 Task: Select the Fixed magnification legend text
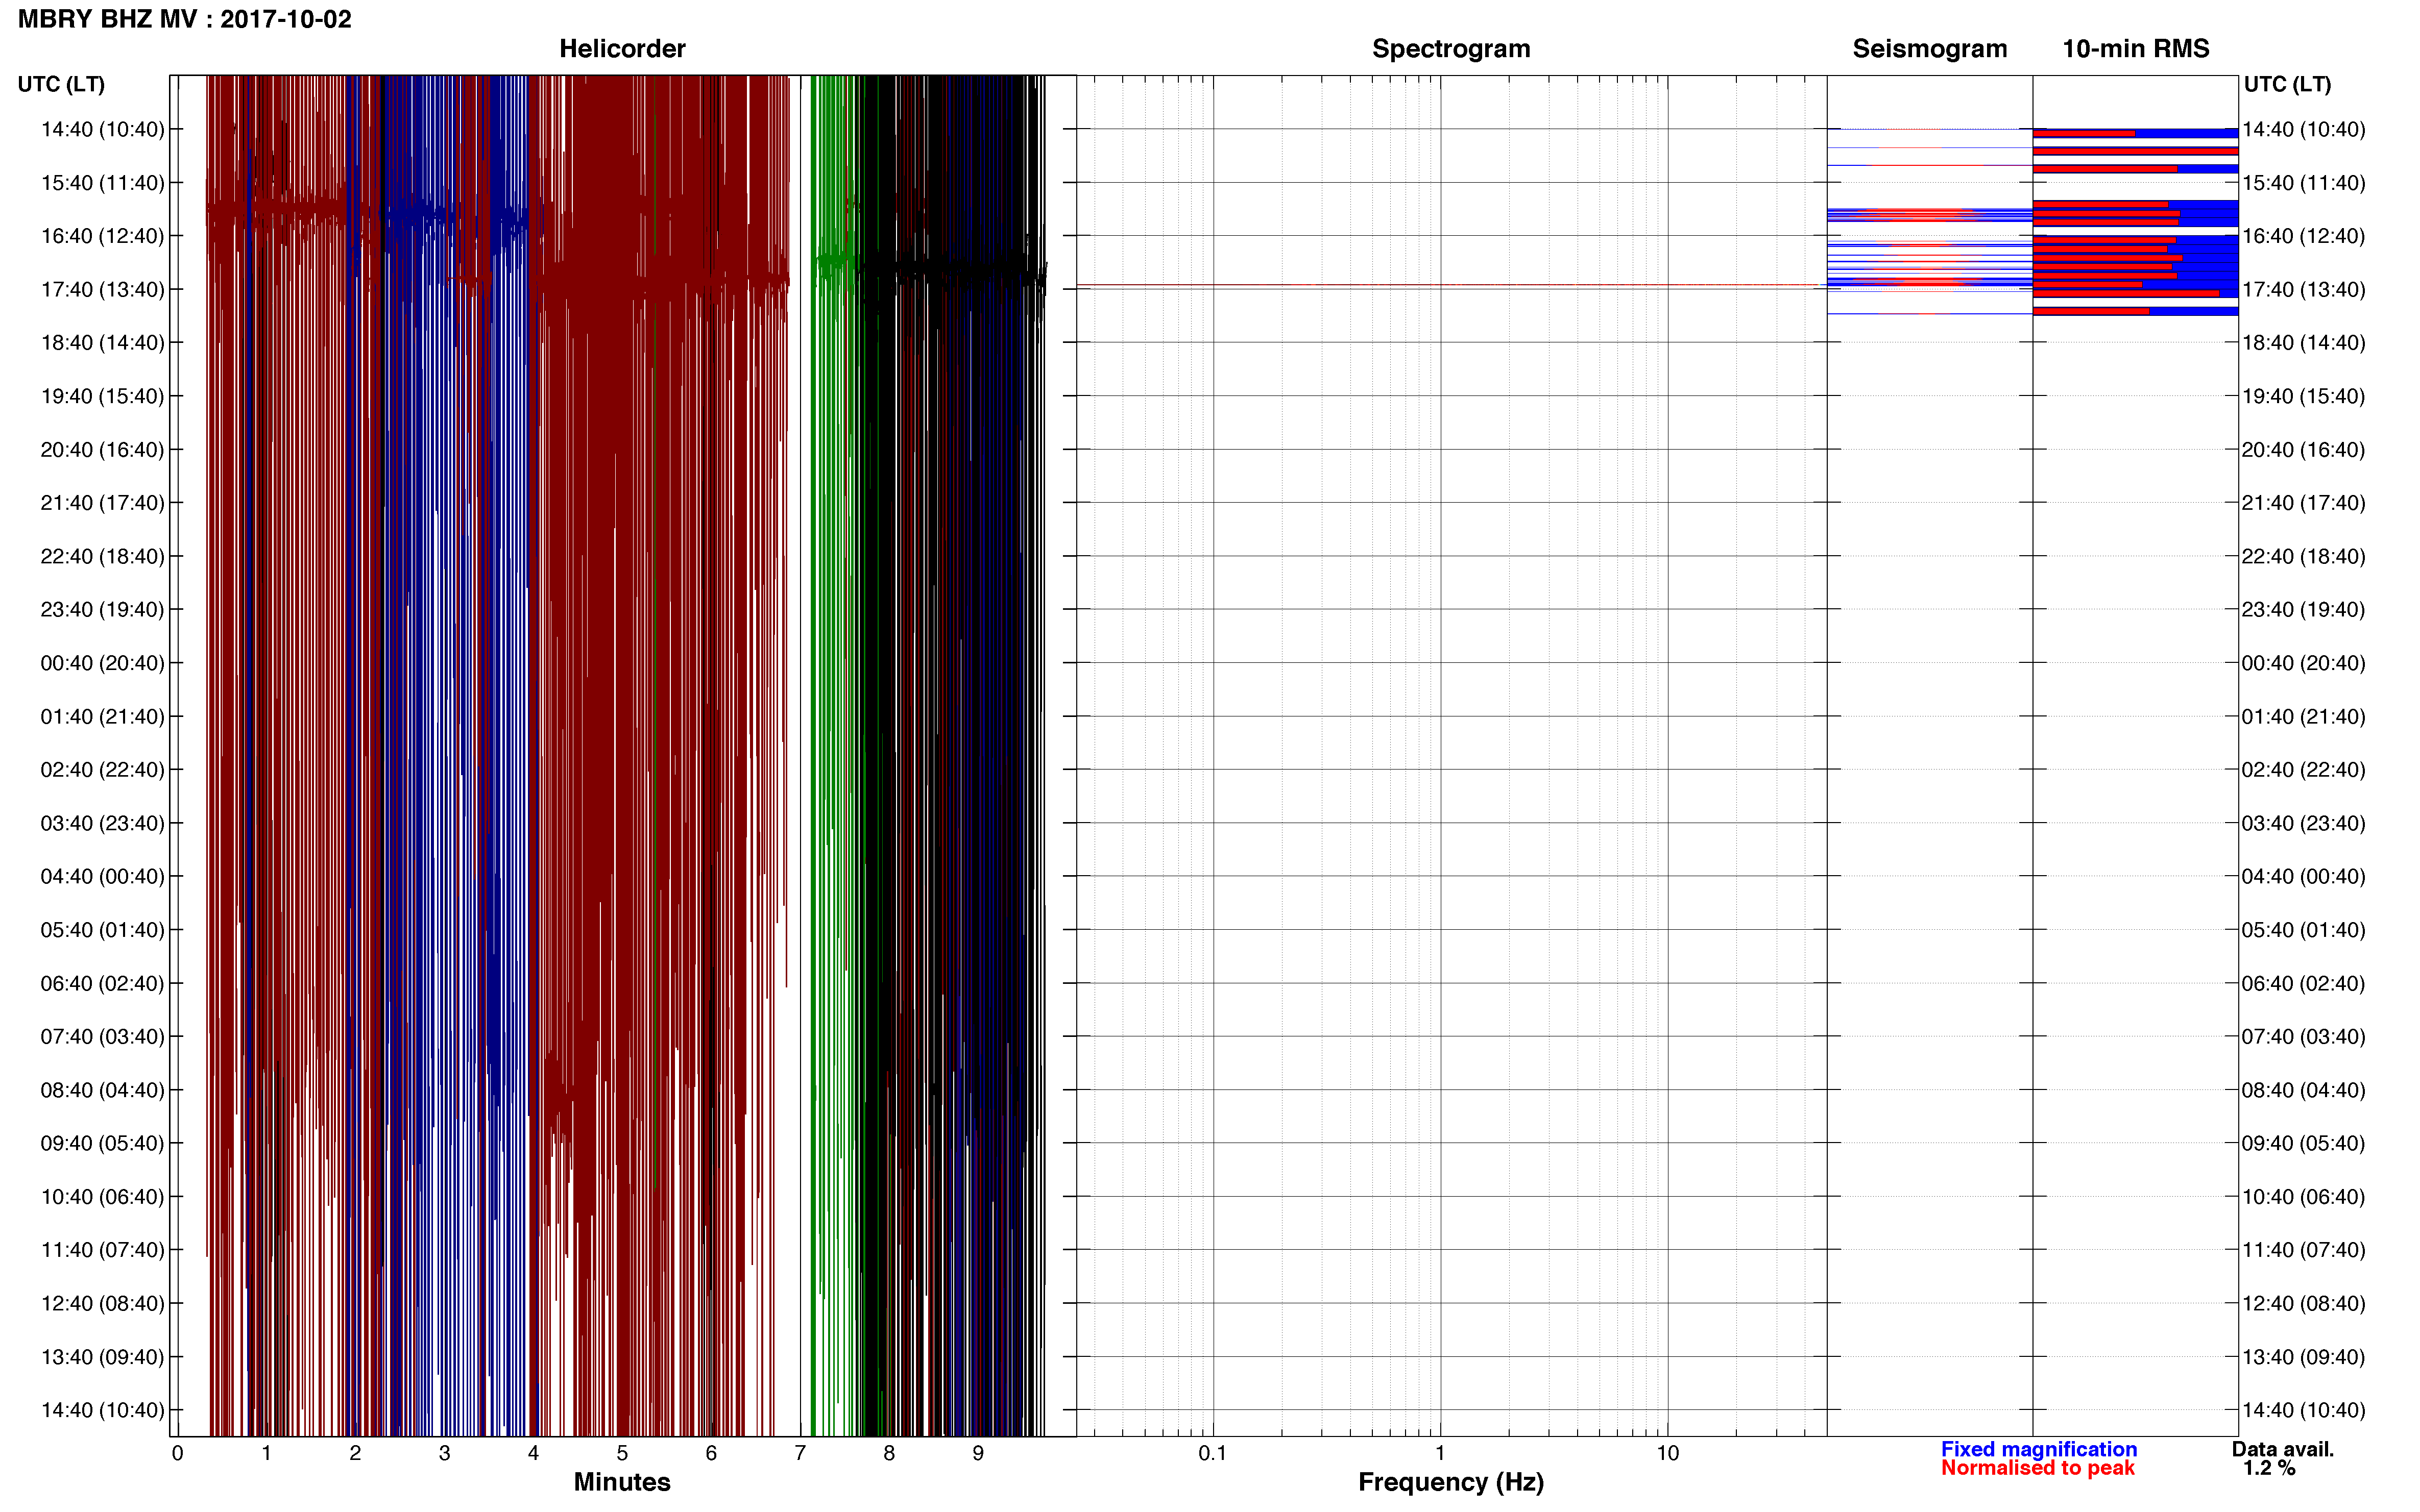tap(2039, 1449)
